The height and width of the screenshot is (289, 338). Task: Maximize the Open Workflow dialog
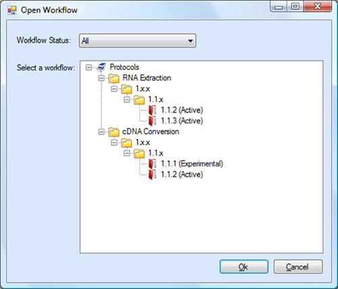tap(295, 6)
